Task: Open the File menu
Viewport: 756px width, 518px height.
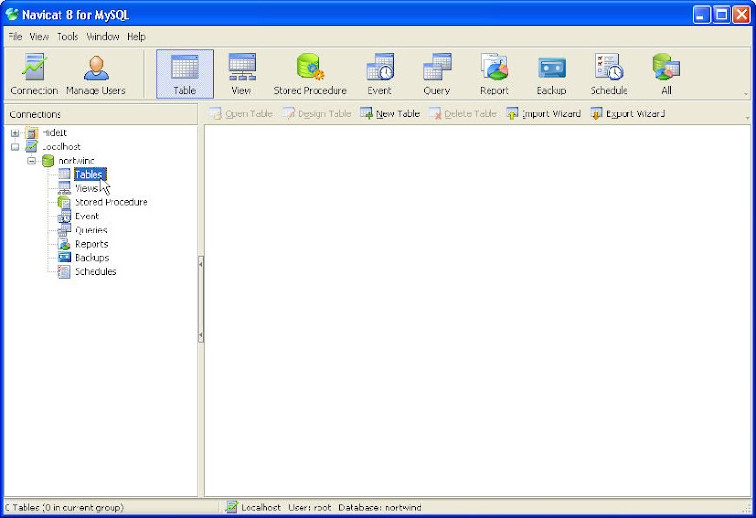Action: (15, 37)
